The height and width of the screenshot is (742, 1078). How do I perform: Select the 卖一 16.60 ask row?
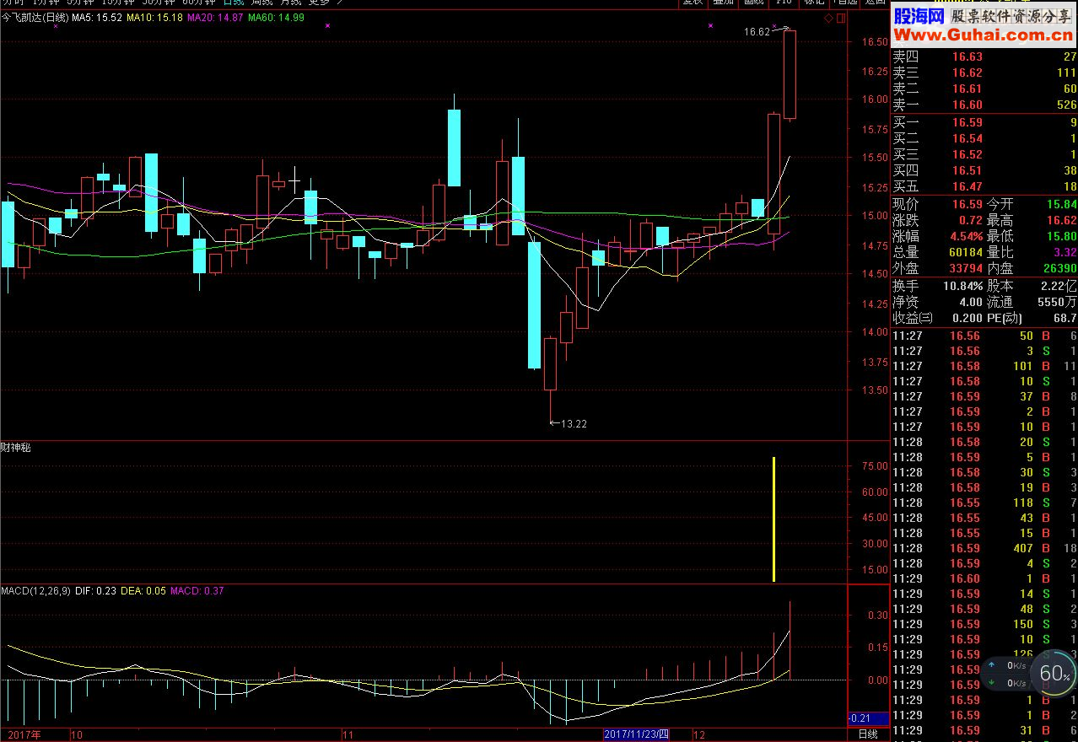pos(984,105)
